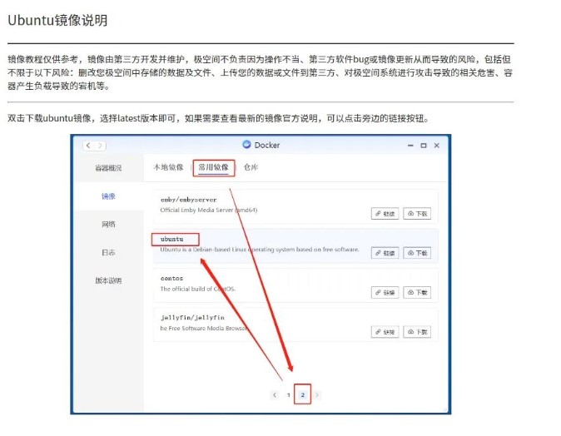Go back with the left navigation arrow
Viewport: 561px width, 436px height.
88,146
